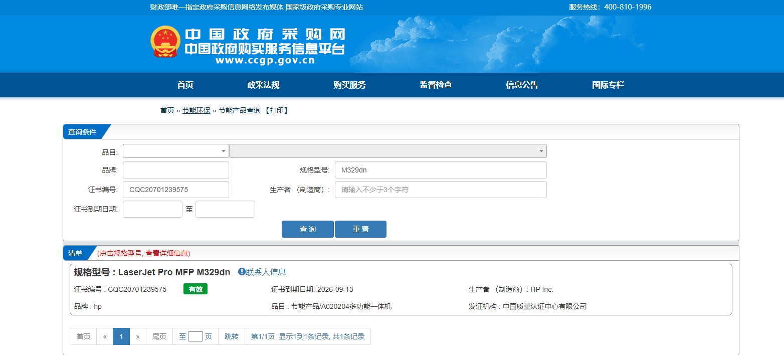
Task: Click the 节能环保 breadcrumb link
Action: [196, 110]
